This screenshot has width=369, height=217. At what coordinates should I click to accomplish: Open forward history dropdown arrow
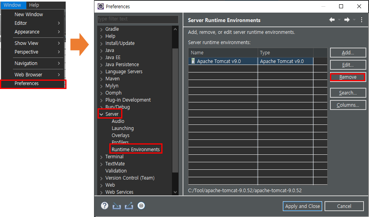(x=354, y=20)
